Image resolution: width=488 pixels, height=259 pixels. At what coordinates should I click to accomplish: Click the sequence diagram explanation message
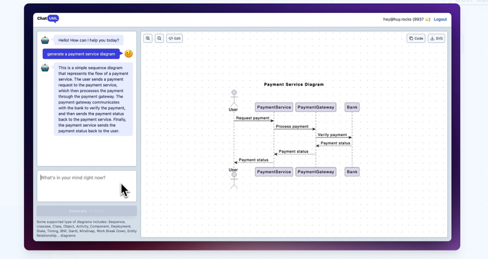pyautogui.click(x=93, y=99)
